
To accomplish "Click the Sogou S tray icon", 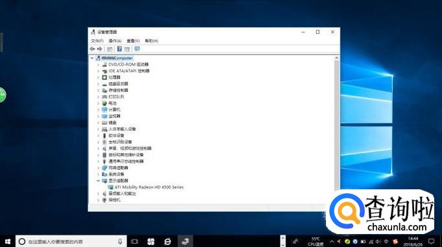I will click(x=395, y=242).
